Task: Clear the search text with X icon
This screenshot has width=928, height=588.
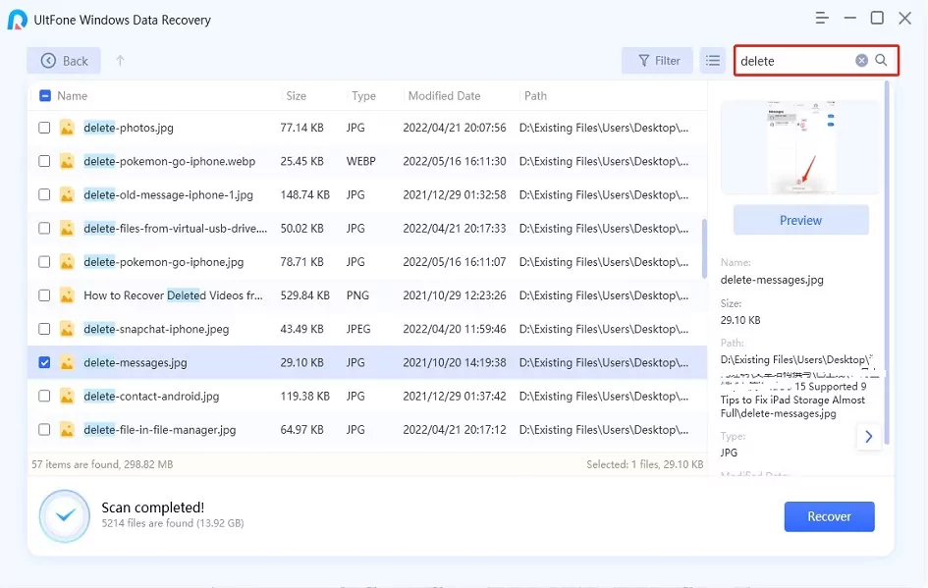Action: tap(861, 61)
